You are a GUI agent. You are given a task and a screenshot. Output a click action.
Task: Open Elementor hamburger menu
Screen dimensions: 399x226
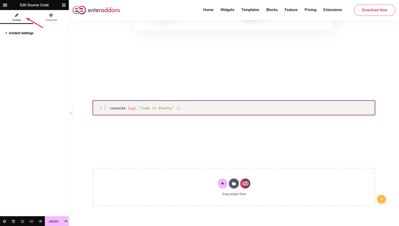click(x=5, y=5)
